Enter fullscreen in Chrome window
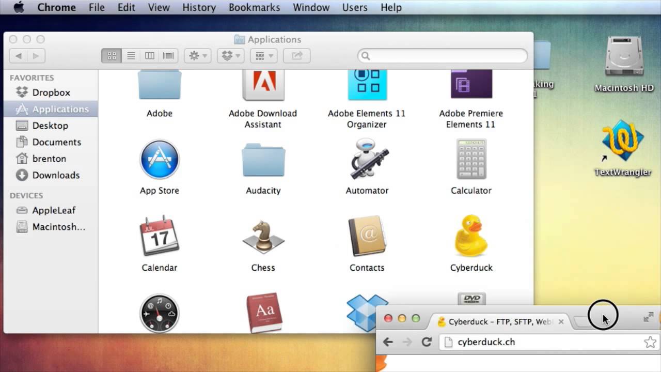Viewport: 661px width, 372px height. pyautogui.click(x=649, y=317)
